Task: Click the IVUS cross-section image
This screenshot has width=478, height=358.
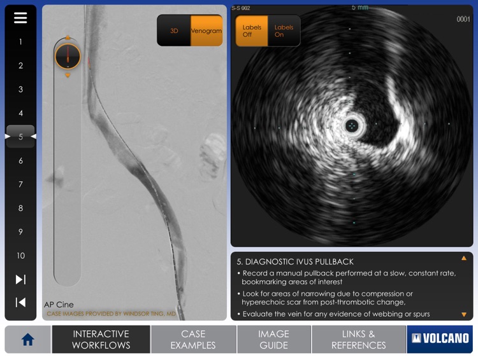Action: (352, 126)
